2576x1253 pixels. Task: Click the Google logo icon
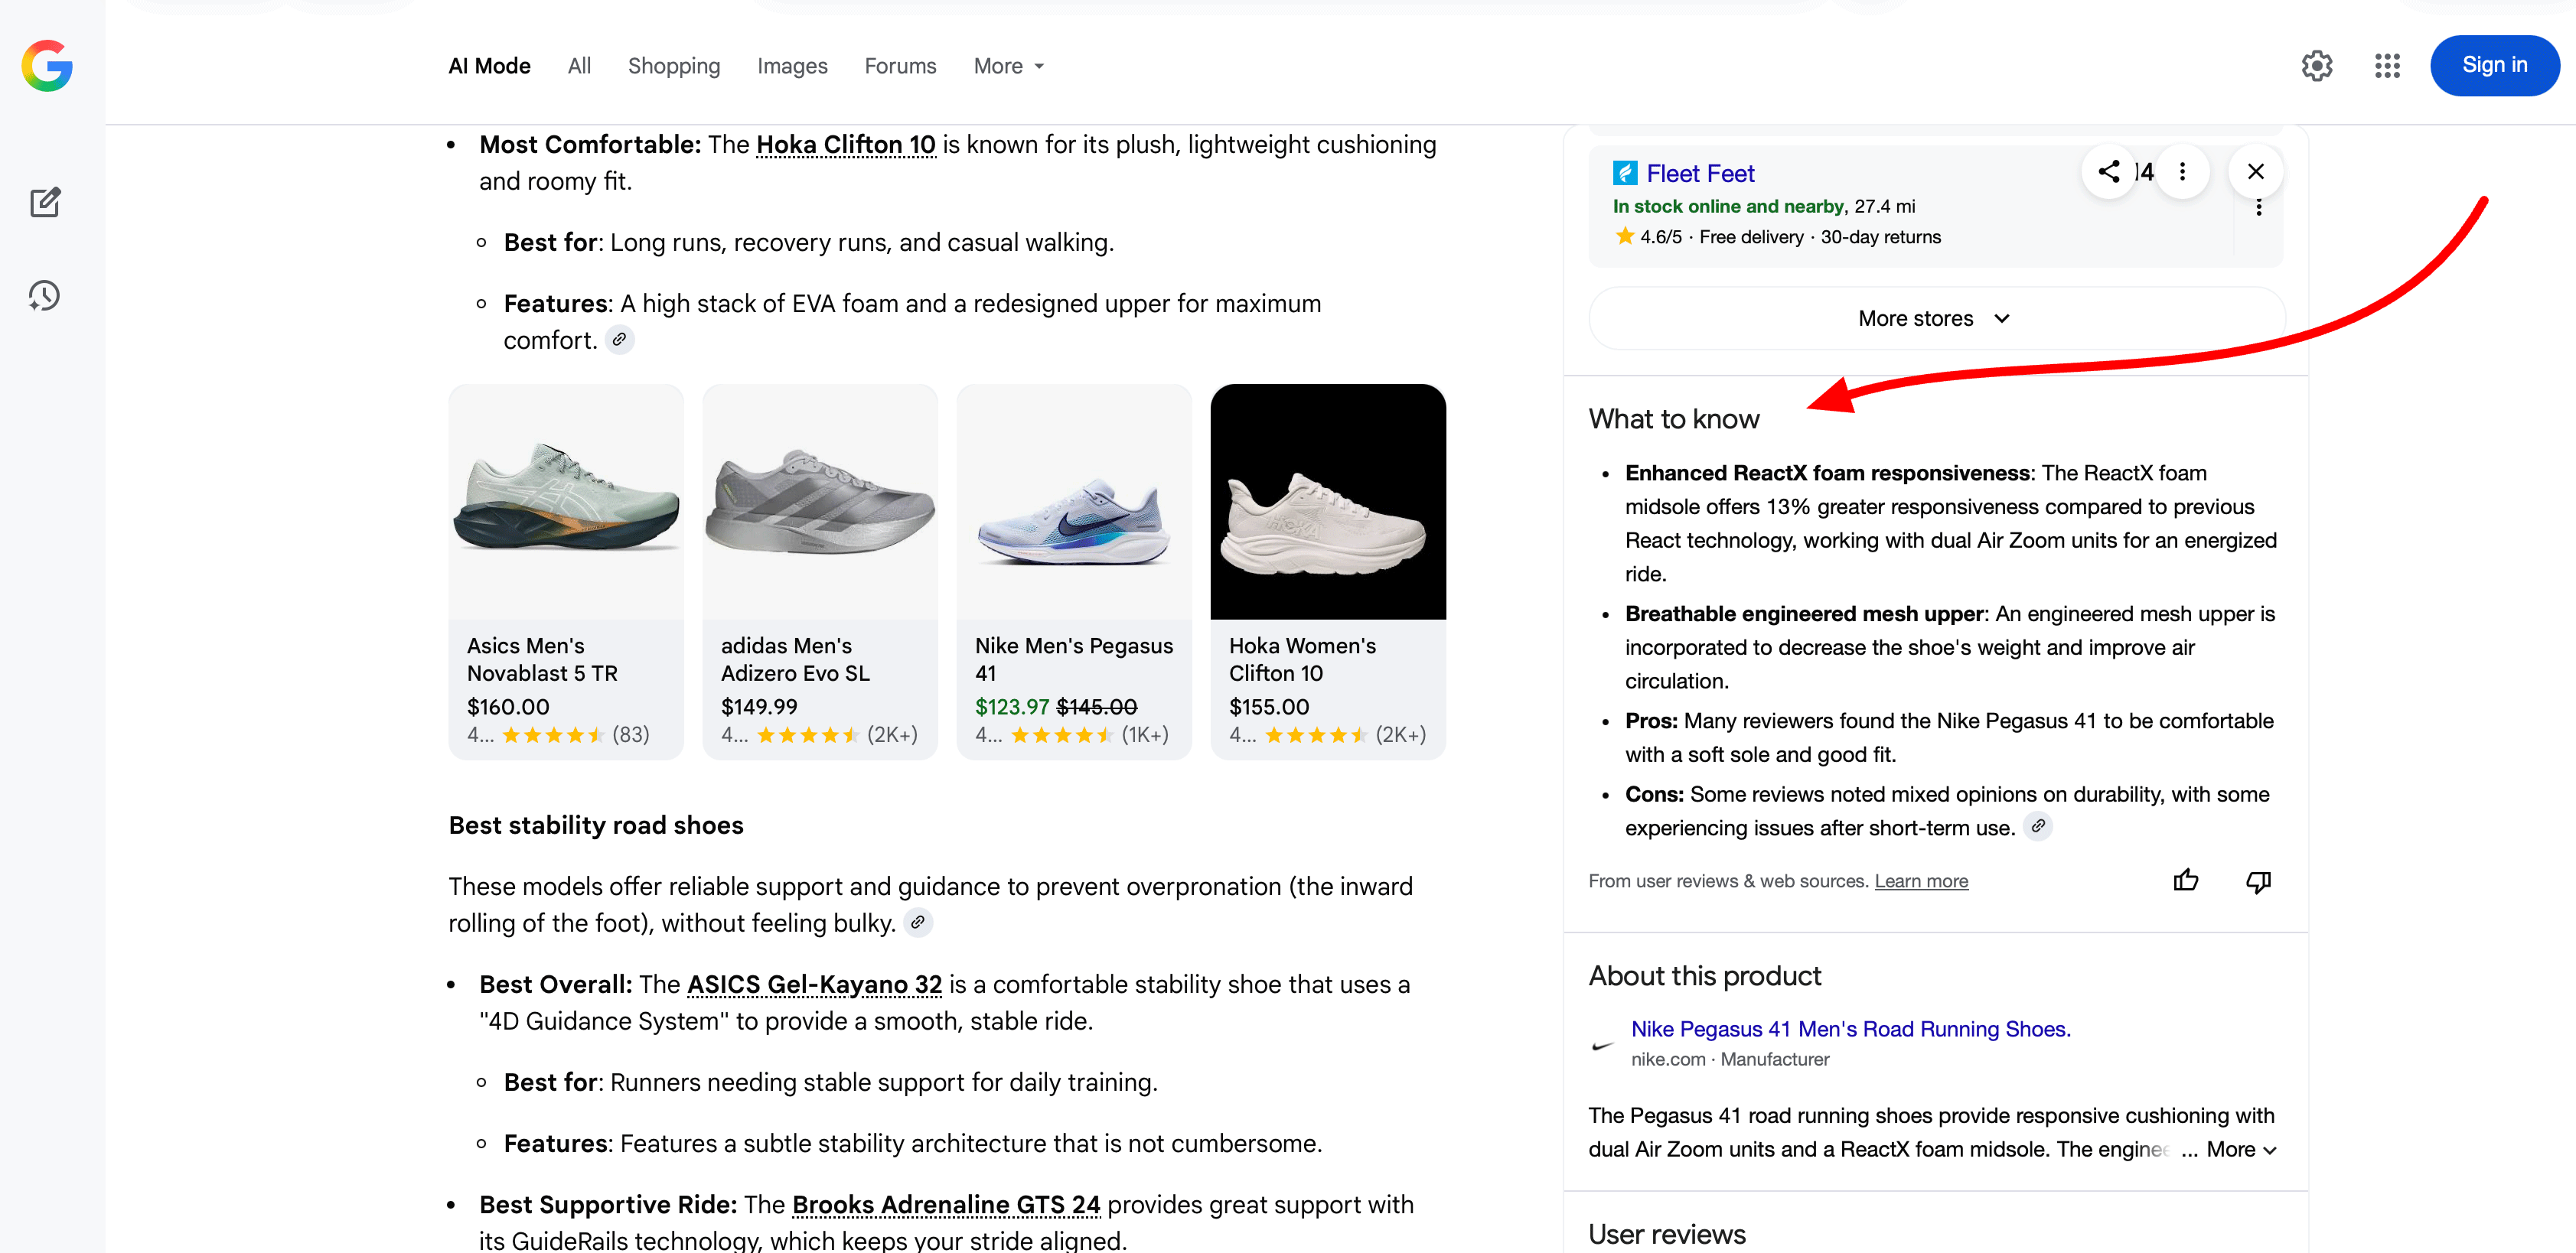(47, 66)
